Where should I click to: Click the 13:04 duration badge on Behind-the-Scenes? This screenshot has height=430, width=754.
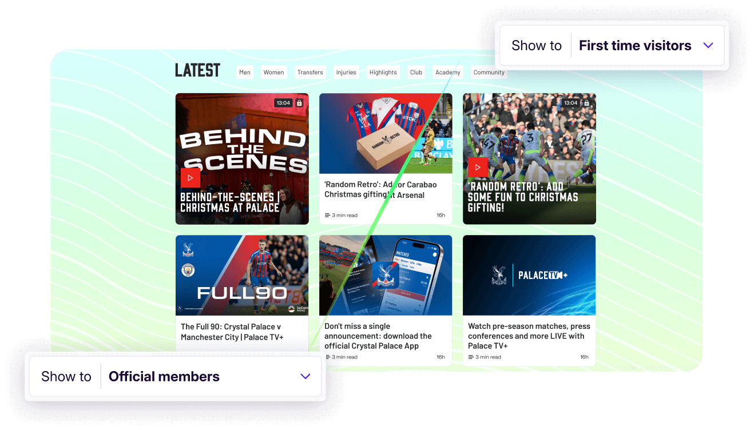(283, 103)
